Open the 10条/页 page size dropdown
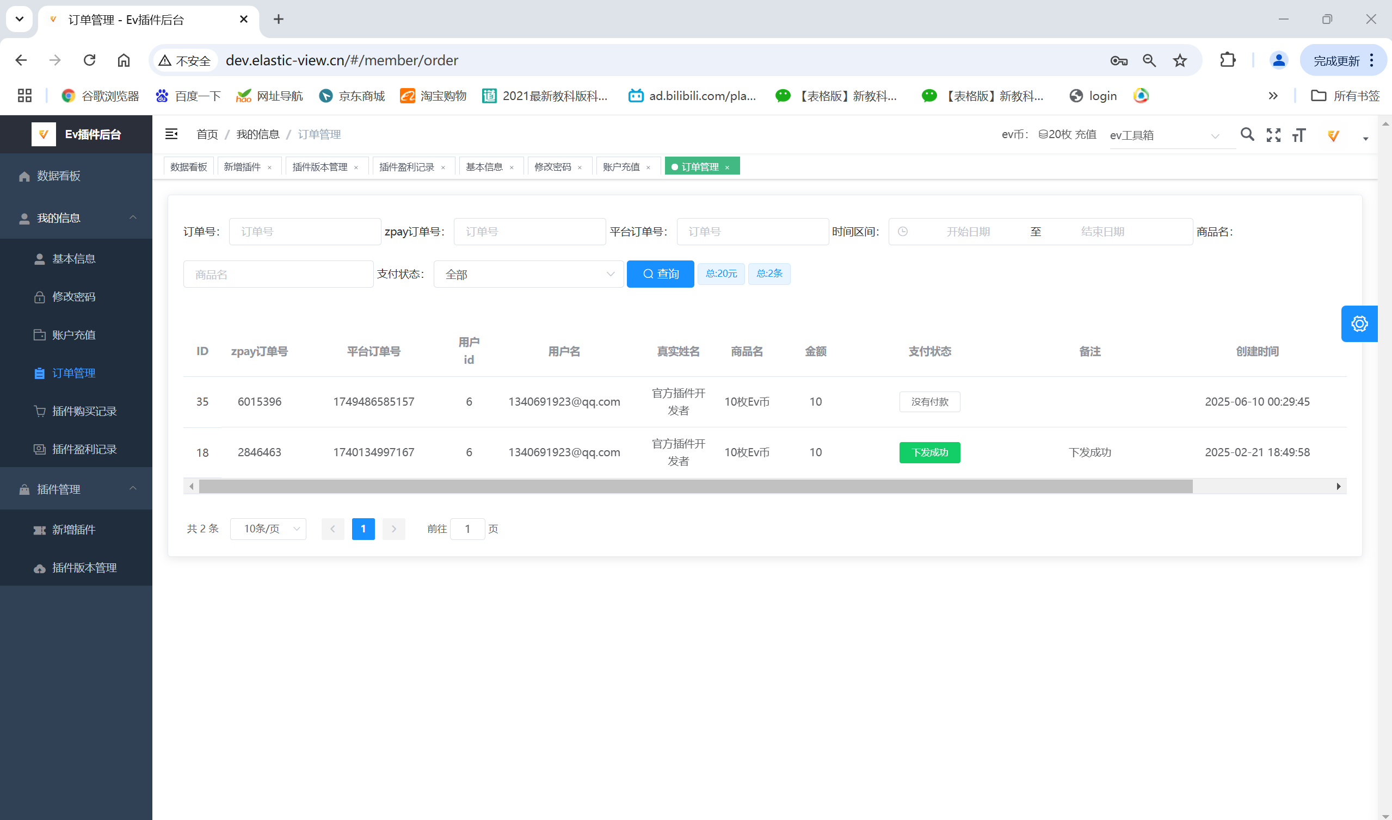Viewport: 1392px width, 820px height. coord(268,529)
